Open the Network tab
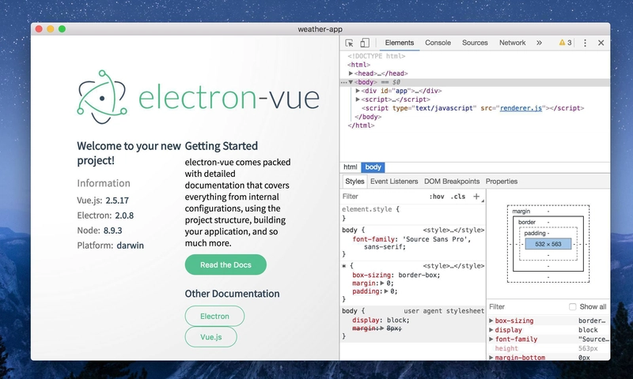This screenshot has width=633, height=379. pos(512,43)
